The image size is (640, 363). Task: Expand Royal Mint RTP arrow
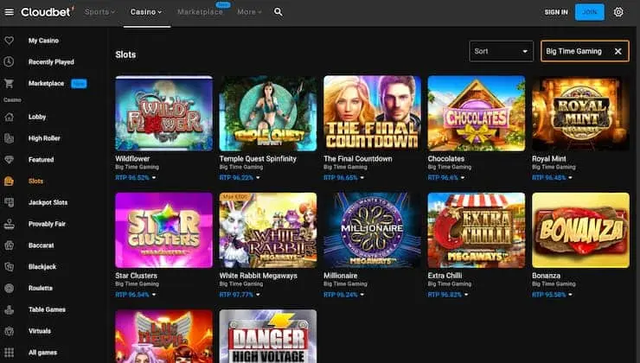[x=570, y=177]
